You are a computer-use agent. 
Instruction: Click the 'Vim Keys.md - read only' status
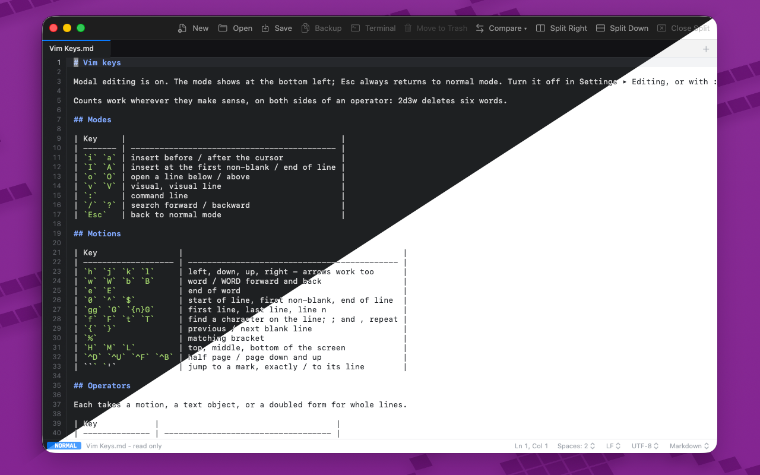click(123, 446)
